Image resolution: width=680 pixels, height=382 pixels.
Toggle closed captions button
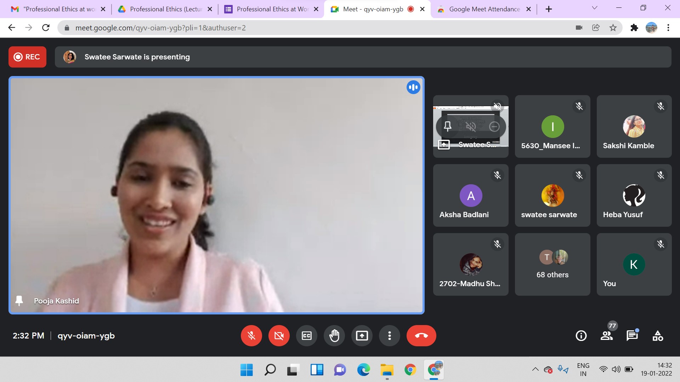[306, 336]
